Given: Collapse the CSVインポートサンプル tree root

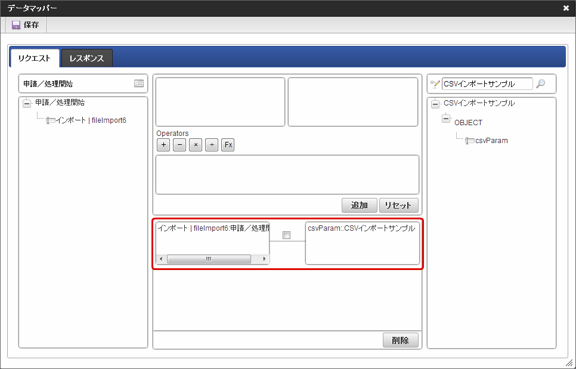Looking at the screenshot, I should pyautogui.click(x=435, y=104).
